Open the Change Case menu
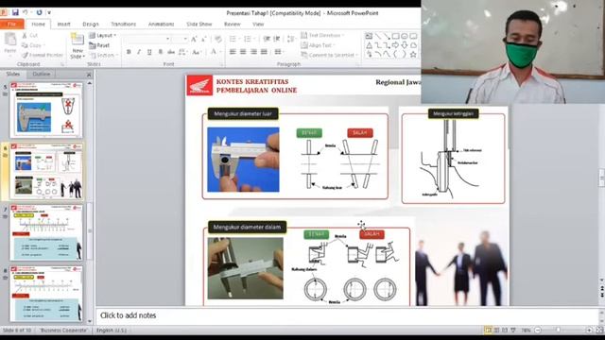 (197, 52)
